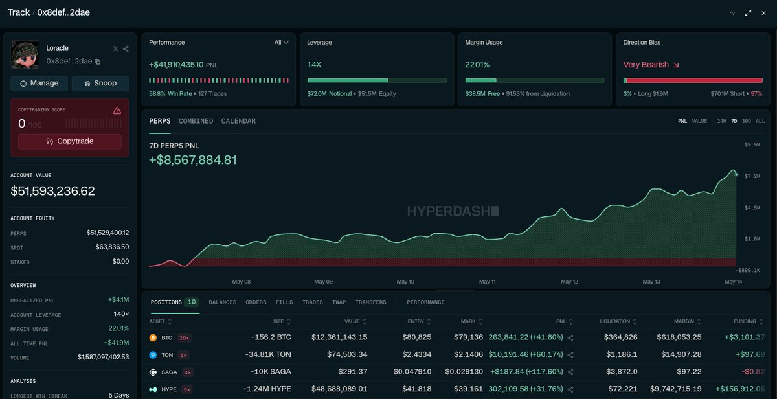The width and height of the screenshot is (777, 399).
Task: Open the PERFORMANCE tab in the positions panel
Action: [425, 302]
